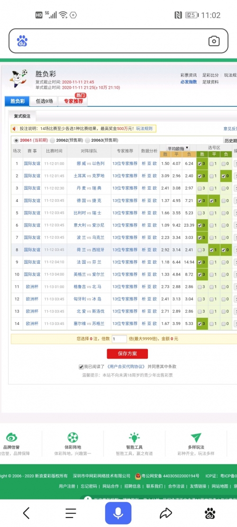Check 胜 3 for 丹麦 vs 瑞典
The image size is (237, 527).
[200, 188]
